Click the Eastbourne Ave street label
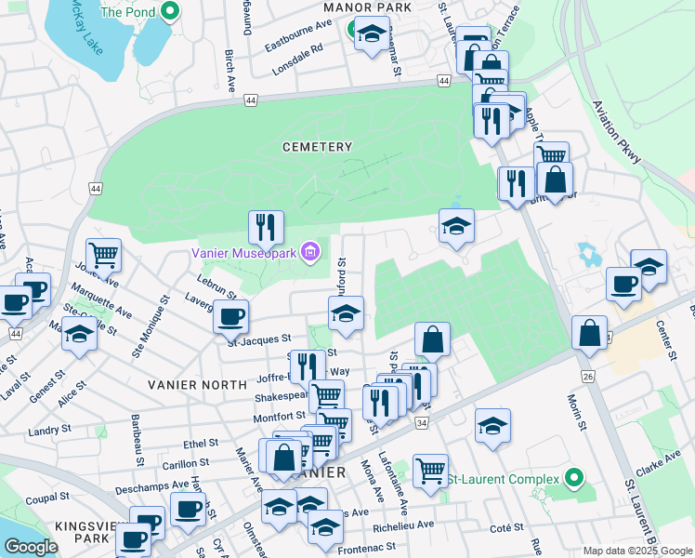This screenshot has width=695, height=558. point(298,35)
